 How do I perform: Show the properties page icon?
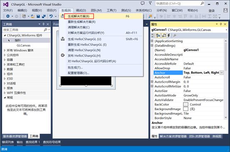point(164,35)
